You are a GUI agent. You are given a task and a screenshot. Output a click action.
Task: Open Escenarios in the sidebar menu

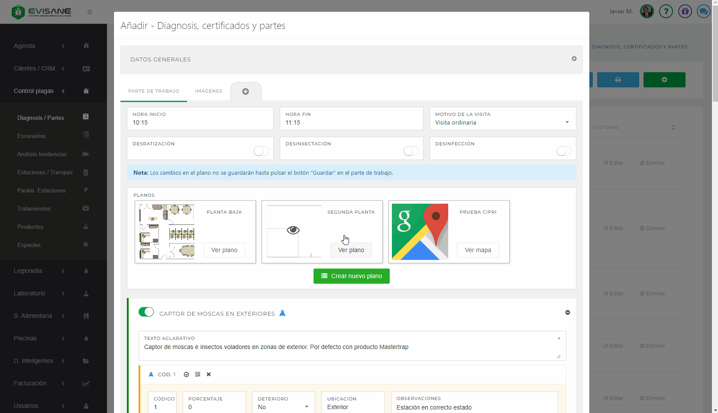click(32, 136)
